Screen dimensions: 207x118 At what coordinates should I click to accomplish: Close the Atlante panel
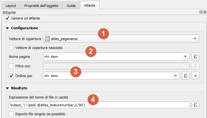coord(205,13)
